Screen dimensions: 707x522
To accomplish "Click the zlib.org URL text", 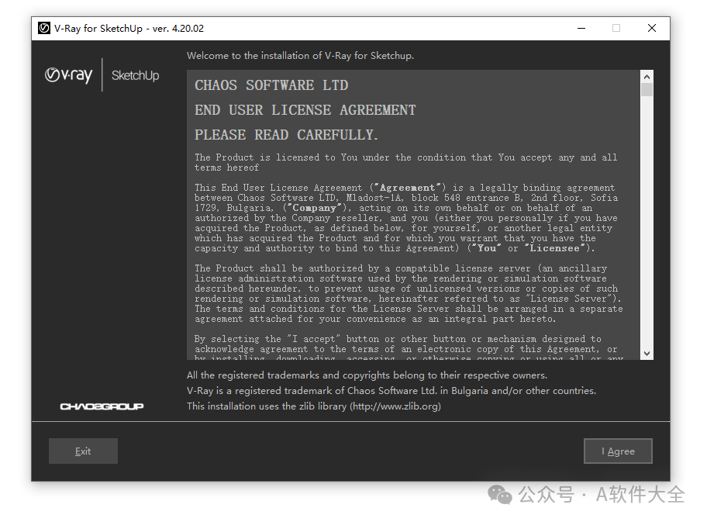I will (x=395, y=406).
